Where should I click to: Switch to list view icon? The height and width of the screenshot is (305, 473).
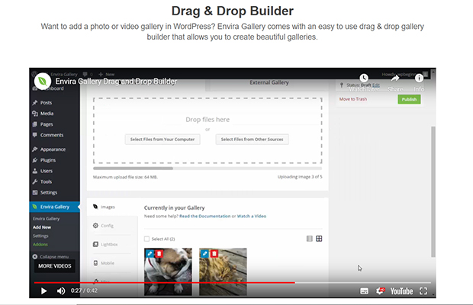click(x=310, y=239)
